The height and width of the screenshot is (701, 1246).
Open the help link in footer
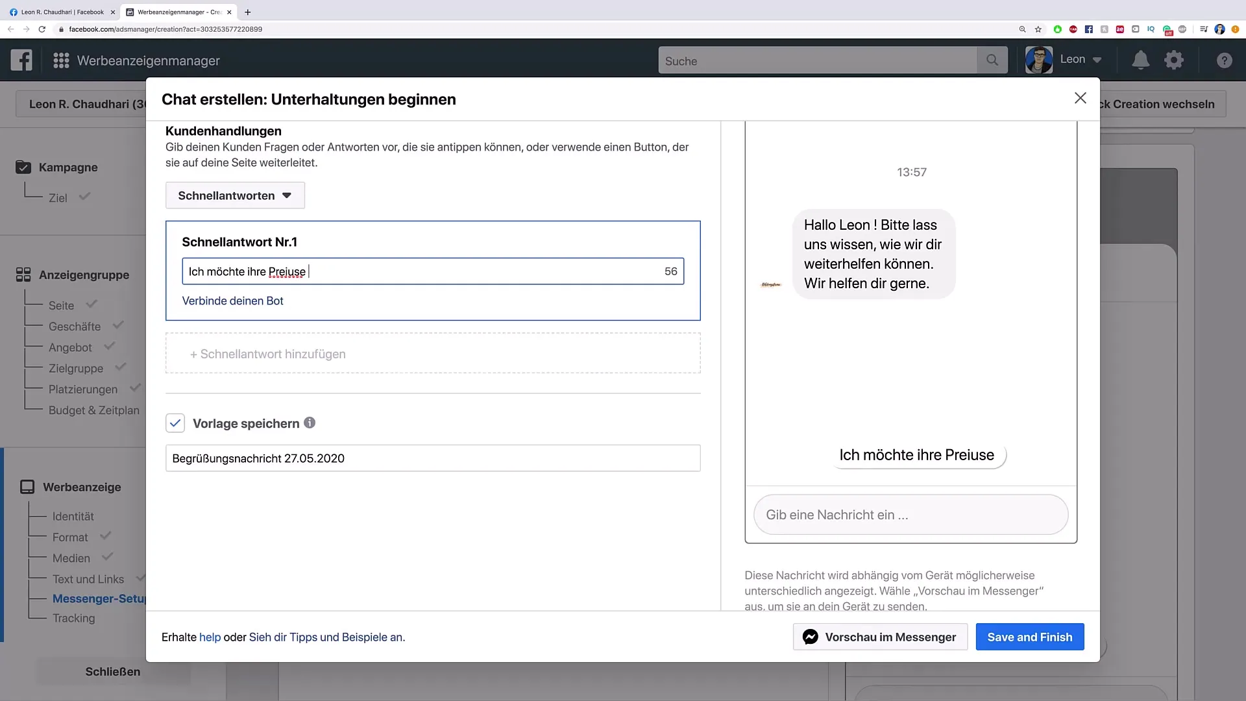(x=210, y=637)
